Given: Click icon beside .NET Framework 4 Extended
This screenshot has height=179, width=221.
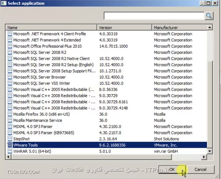Looking at the screenshot, I should [x=10, y=40].
